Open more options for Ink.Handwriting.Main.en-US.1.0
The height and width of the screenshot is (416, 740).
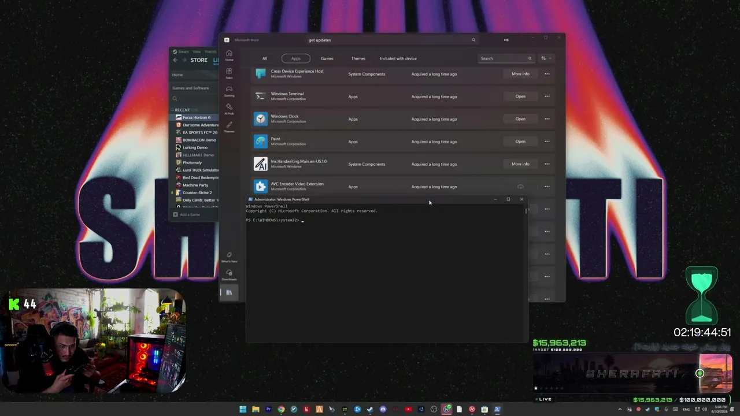547,164
